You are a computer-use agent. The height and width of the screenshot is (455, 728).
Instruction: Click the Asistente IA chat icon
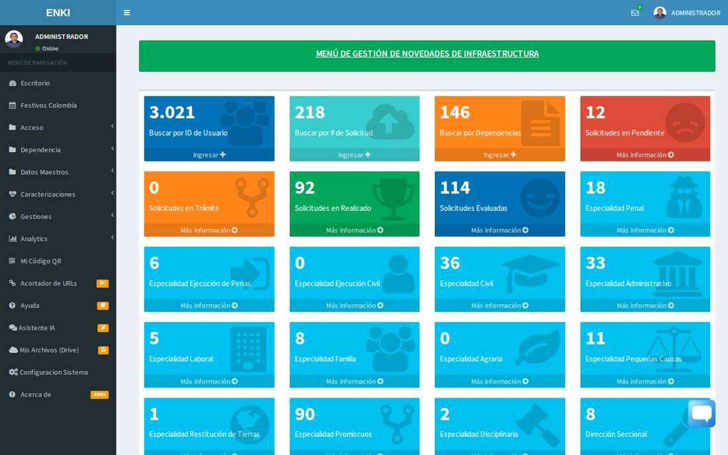tap(13, 328)
